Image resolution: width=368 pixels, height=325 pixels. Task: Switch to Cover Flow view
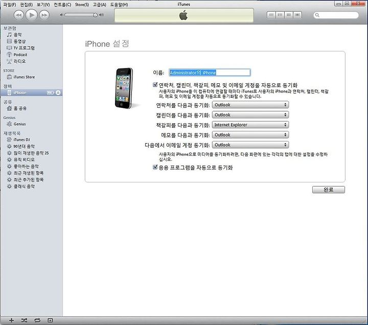click(297, 15)
